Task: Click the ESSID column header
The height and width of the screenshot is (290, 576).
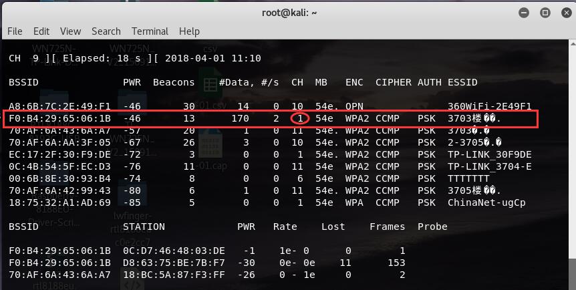Action: pyautogui.click(x=462, y=82)
